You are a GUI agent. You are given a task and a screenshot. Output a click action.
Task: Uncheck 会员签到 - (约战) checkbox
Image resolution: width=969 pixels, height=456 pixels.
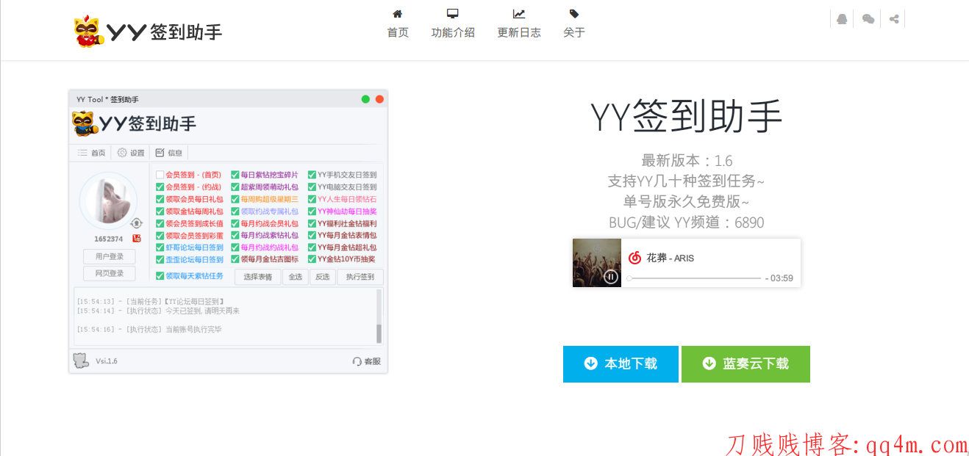[x=160, y=187]
